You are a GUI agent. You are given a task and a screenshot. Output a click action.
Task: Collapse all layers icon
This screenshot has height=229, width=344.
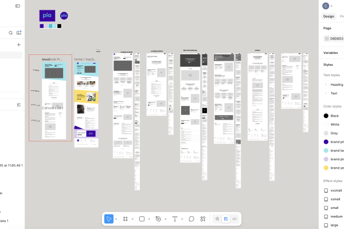point(19,105)
